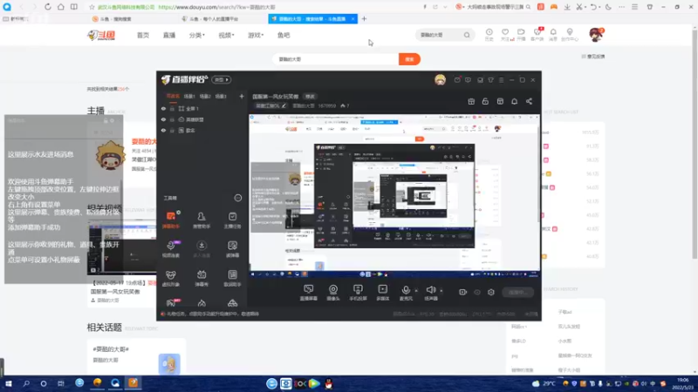This screenshot has height=392, width=698.
Task: Go to 首页 in Douyu nav
Action: coord(143,35)
